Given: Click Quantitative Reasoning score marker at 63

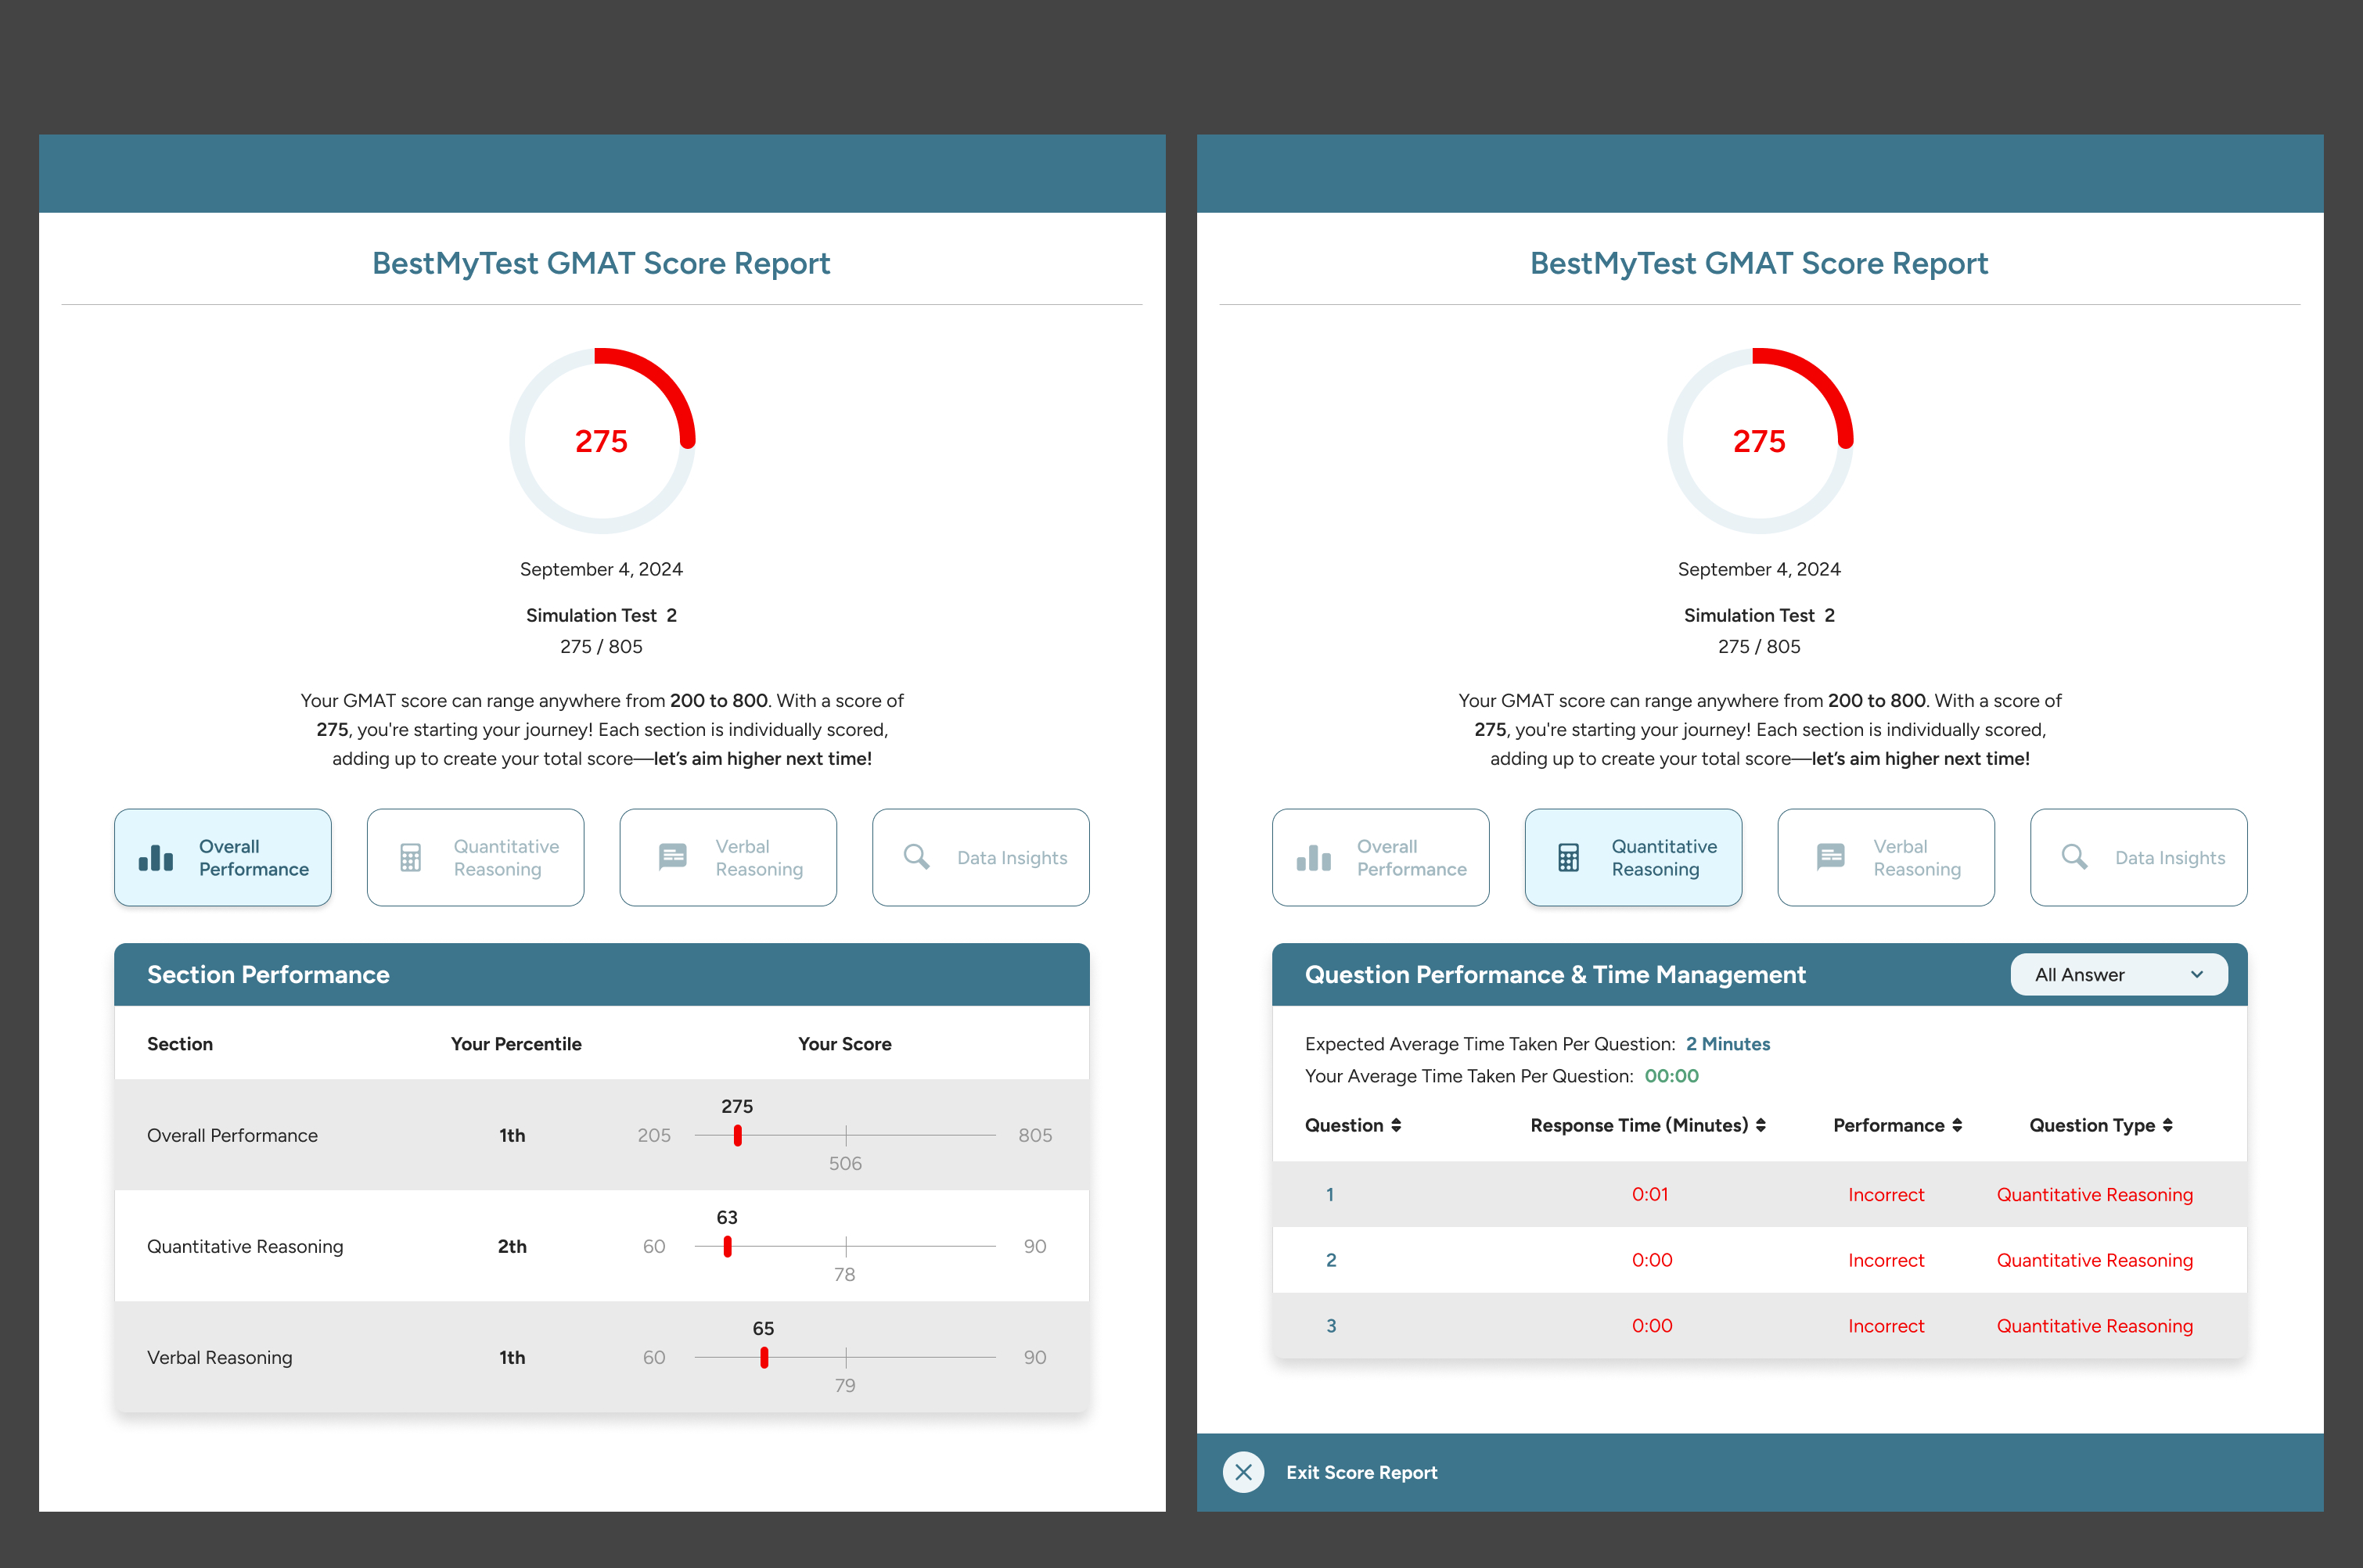Looking at the screenshot, I should click(x=728, y=1246).
